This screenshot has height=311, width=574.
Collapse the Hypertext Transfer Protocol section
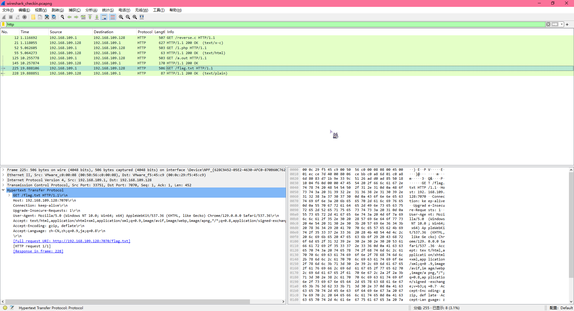click(3, 190)
